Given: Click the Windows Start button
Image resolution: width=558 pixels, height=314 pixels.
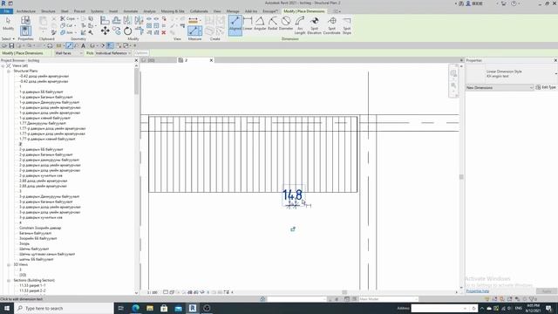Looking at the screenshot, I should (7, 308).
